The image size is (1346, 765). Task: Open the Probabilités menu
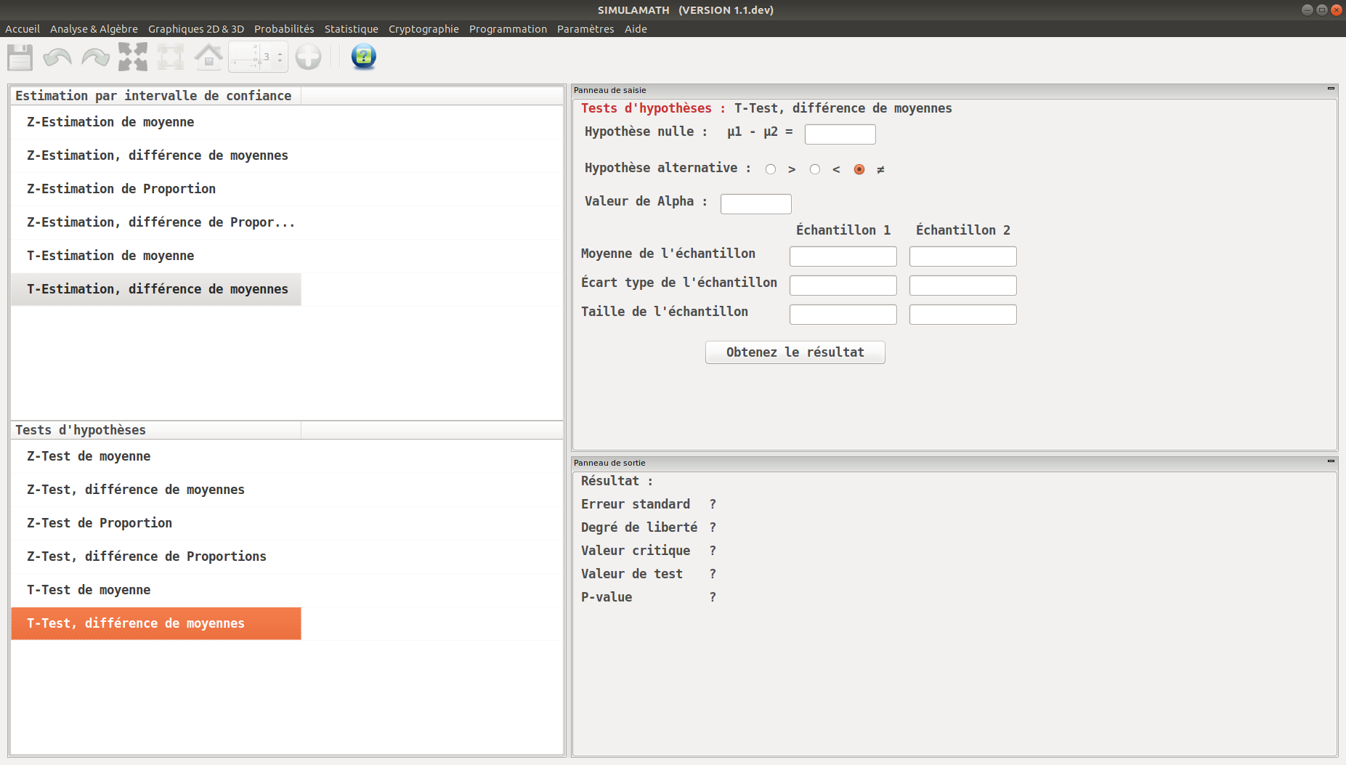pyautogui.click(x=284, y=29)
